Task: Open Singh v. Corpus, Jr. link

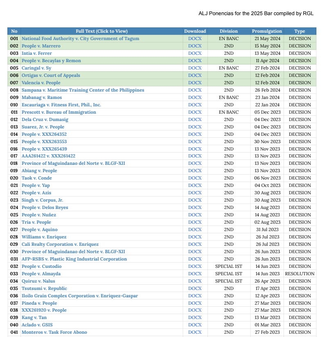Action: pyautogui.click(x=42, y=200)
